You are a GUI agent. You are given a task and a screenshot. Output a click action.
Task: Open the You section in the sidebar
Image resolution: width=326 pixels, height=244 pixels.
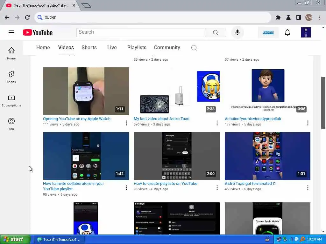pos(11,124)
